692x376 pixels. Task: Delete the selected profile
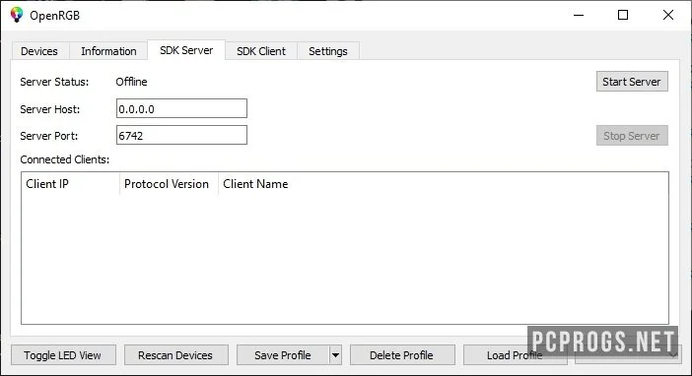coord(402,355)
